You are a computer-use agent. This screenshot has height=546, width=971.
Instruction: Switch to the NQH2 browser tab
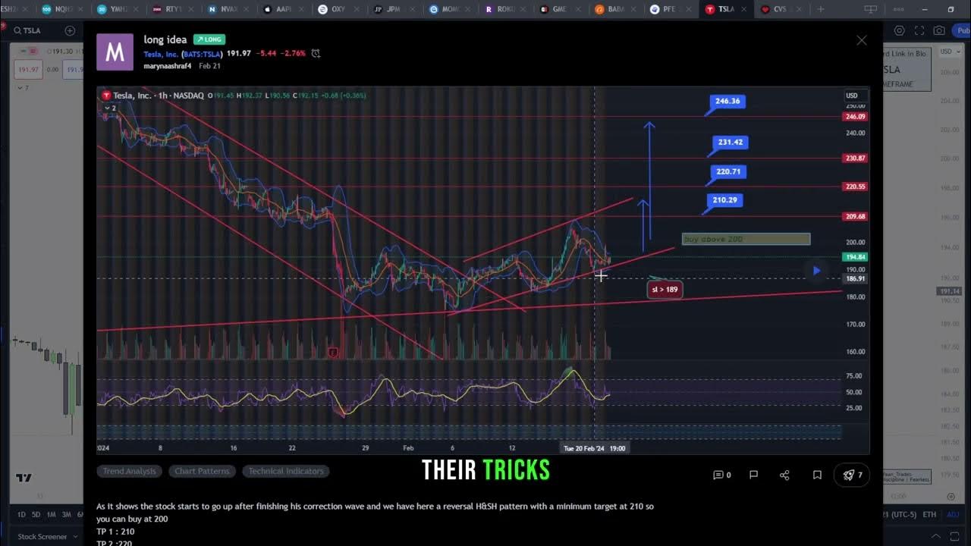pyautogui.click(x=64, y=9)
